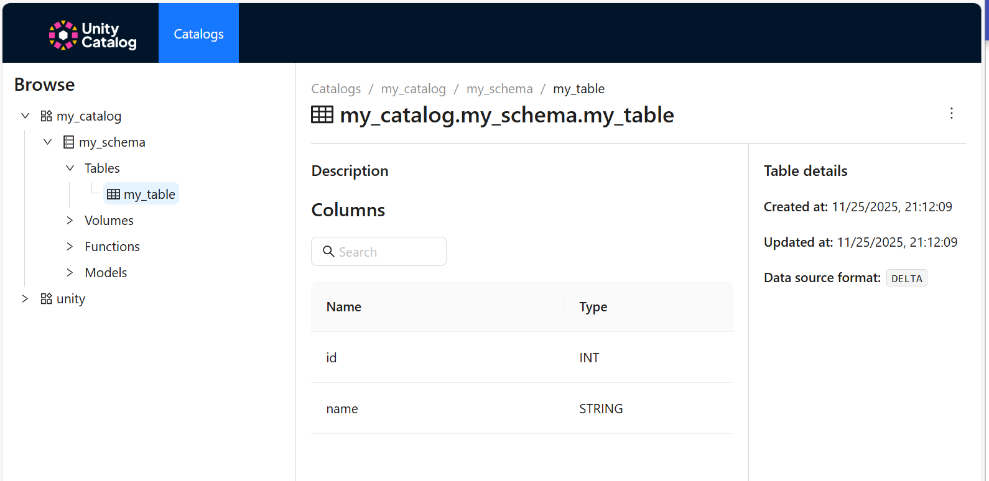Click the my_table table icon in tree
Screen dimensions: 989x481
113,195
